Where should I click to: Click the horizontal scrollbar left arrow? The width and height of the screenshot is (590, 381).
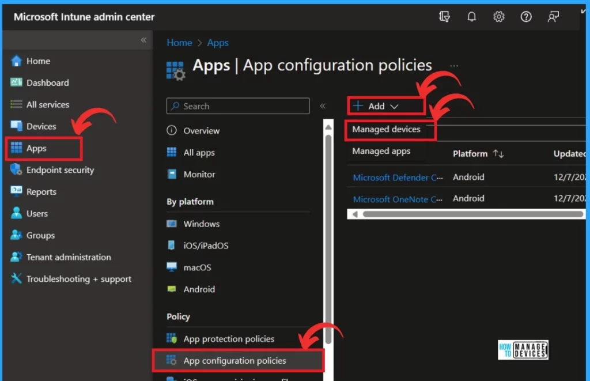[x=355, y=214]
